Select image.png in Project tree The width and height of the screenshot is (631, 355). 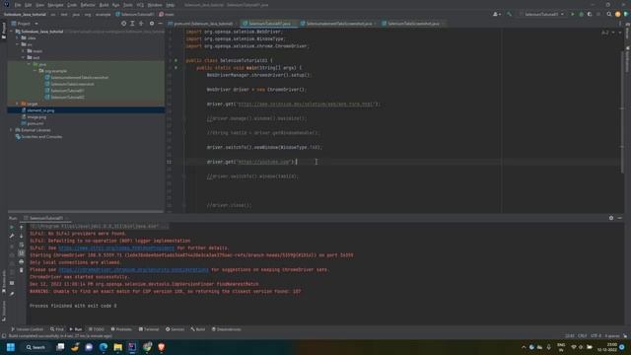pyautogui.click(x=36, y=116)
